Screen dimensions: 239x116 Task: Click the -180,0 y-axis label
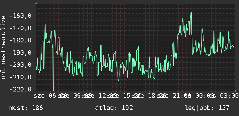point(21,40)
